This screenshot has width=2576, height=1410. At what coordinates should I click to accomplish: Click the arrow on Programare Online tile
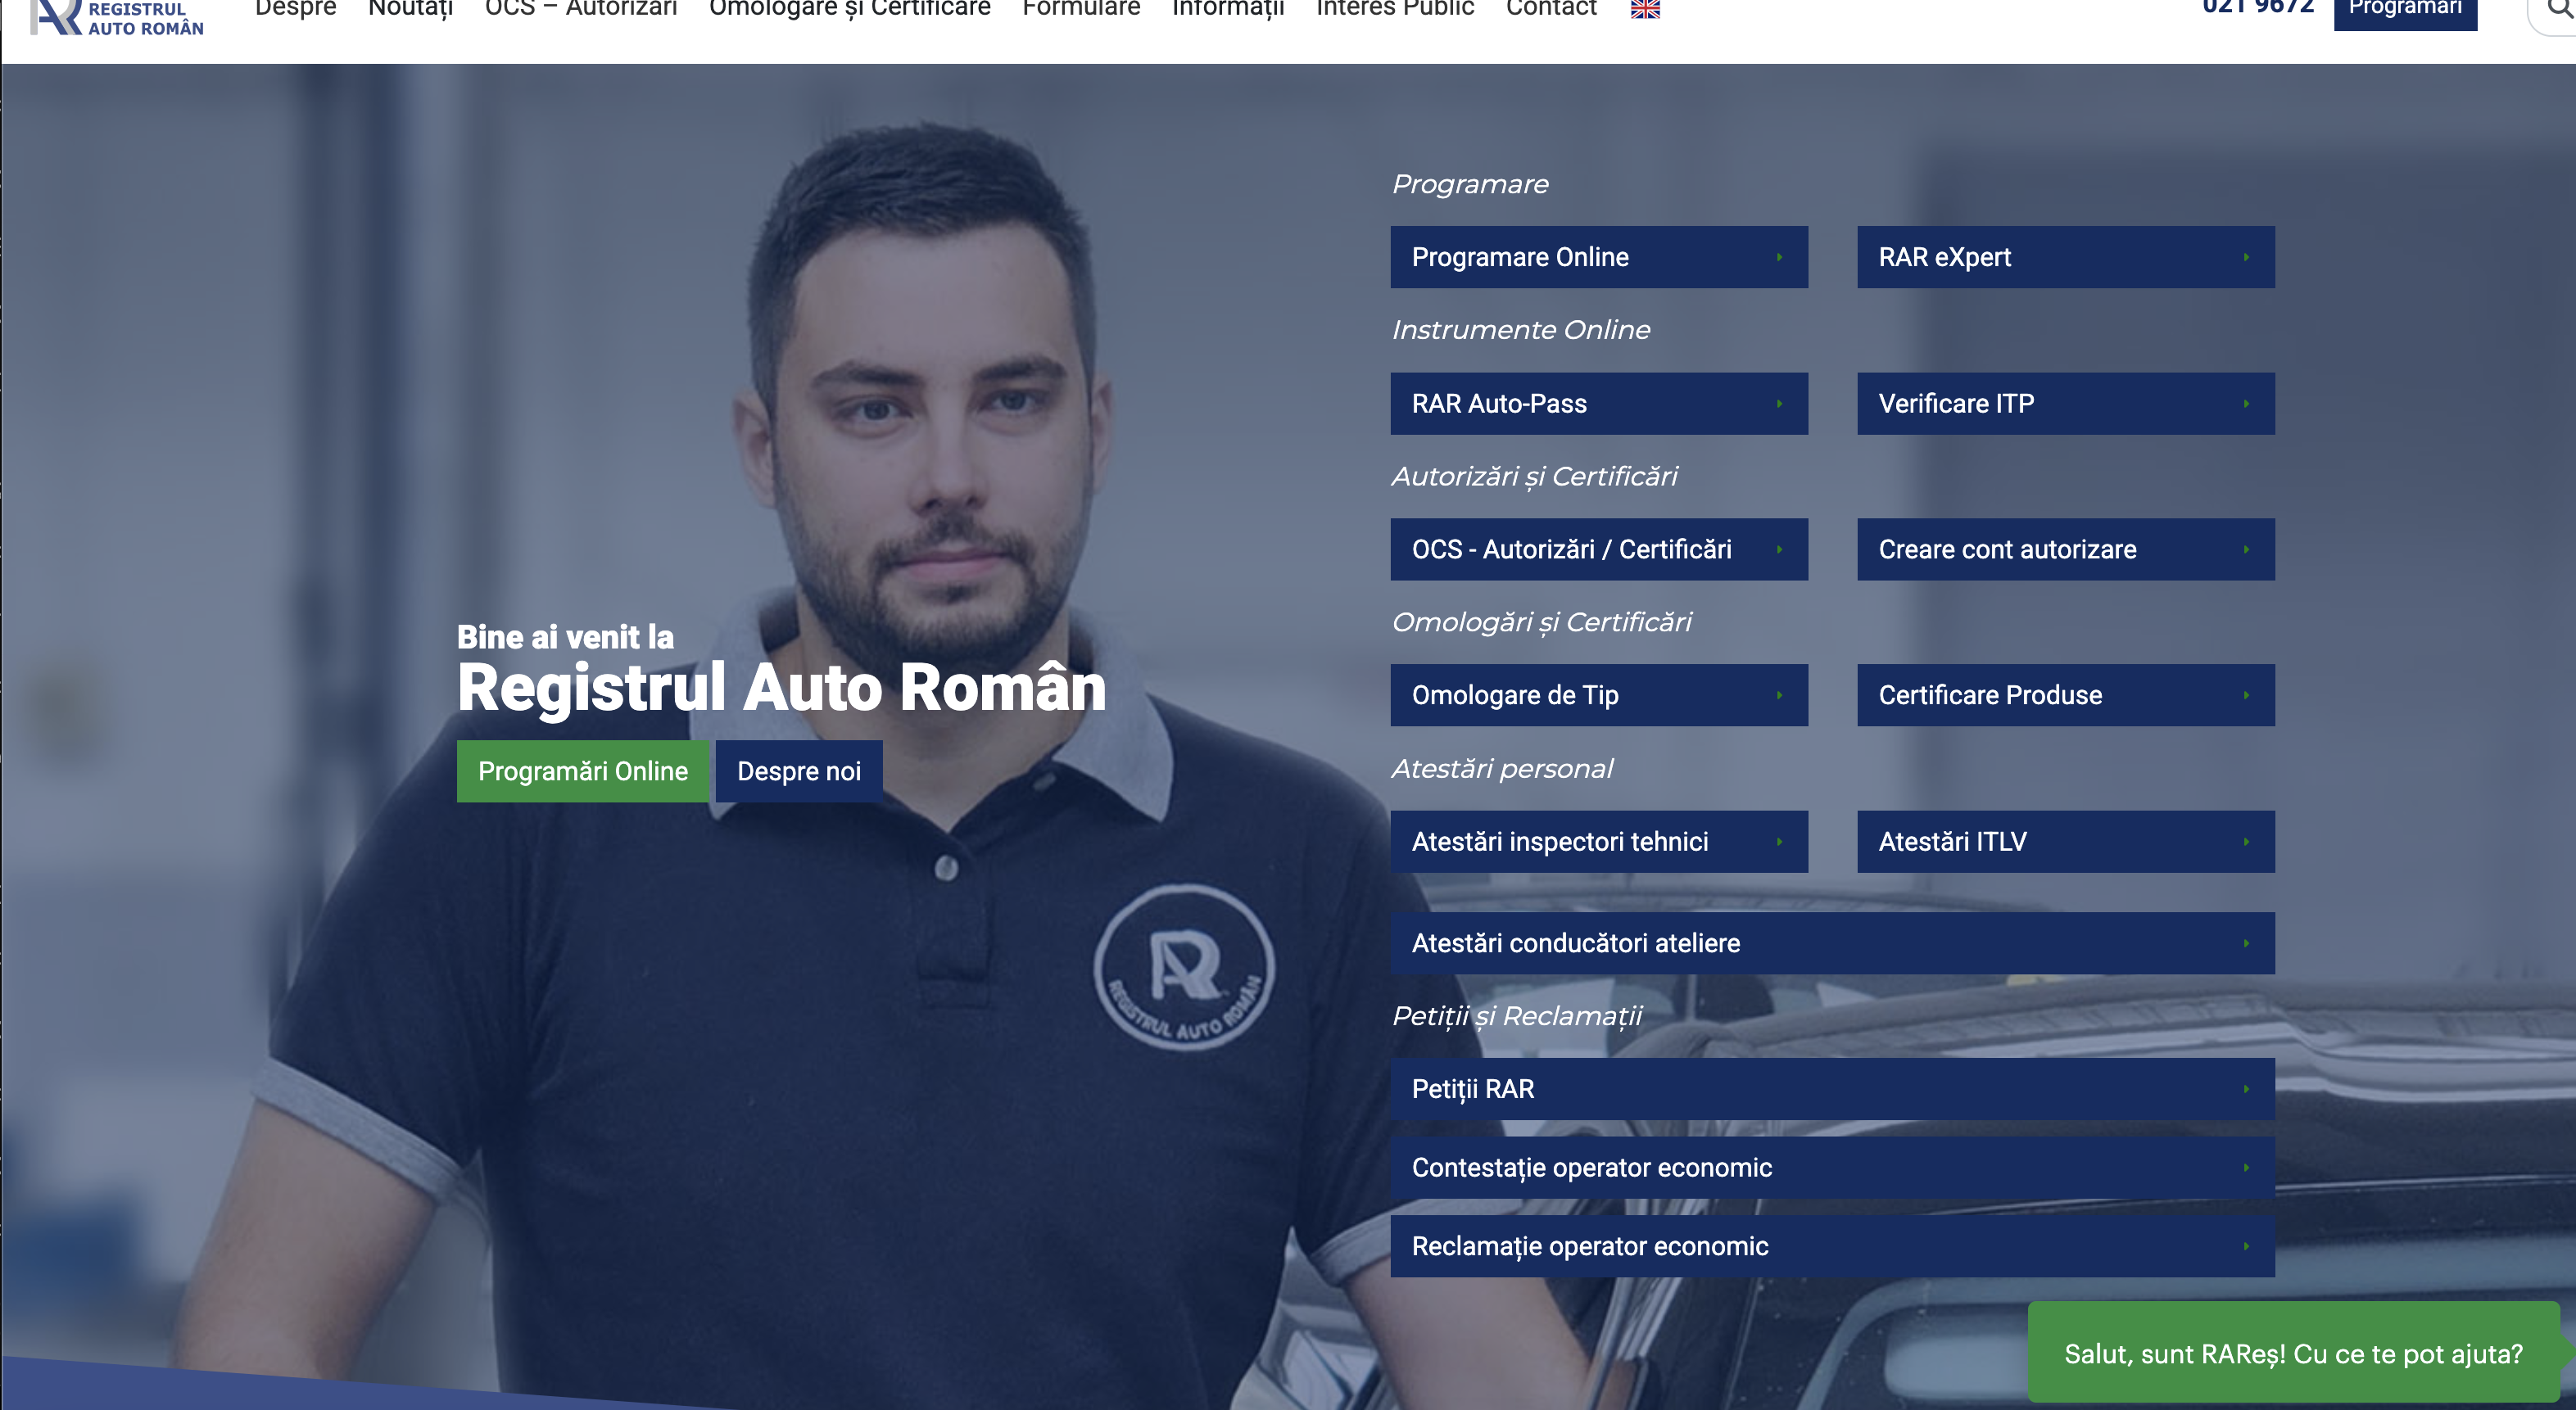(x=1779, y=257)
